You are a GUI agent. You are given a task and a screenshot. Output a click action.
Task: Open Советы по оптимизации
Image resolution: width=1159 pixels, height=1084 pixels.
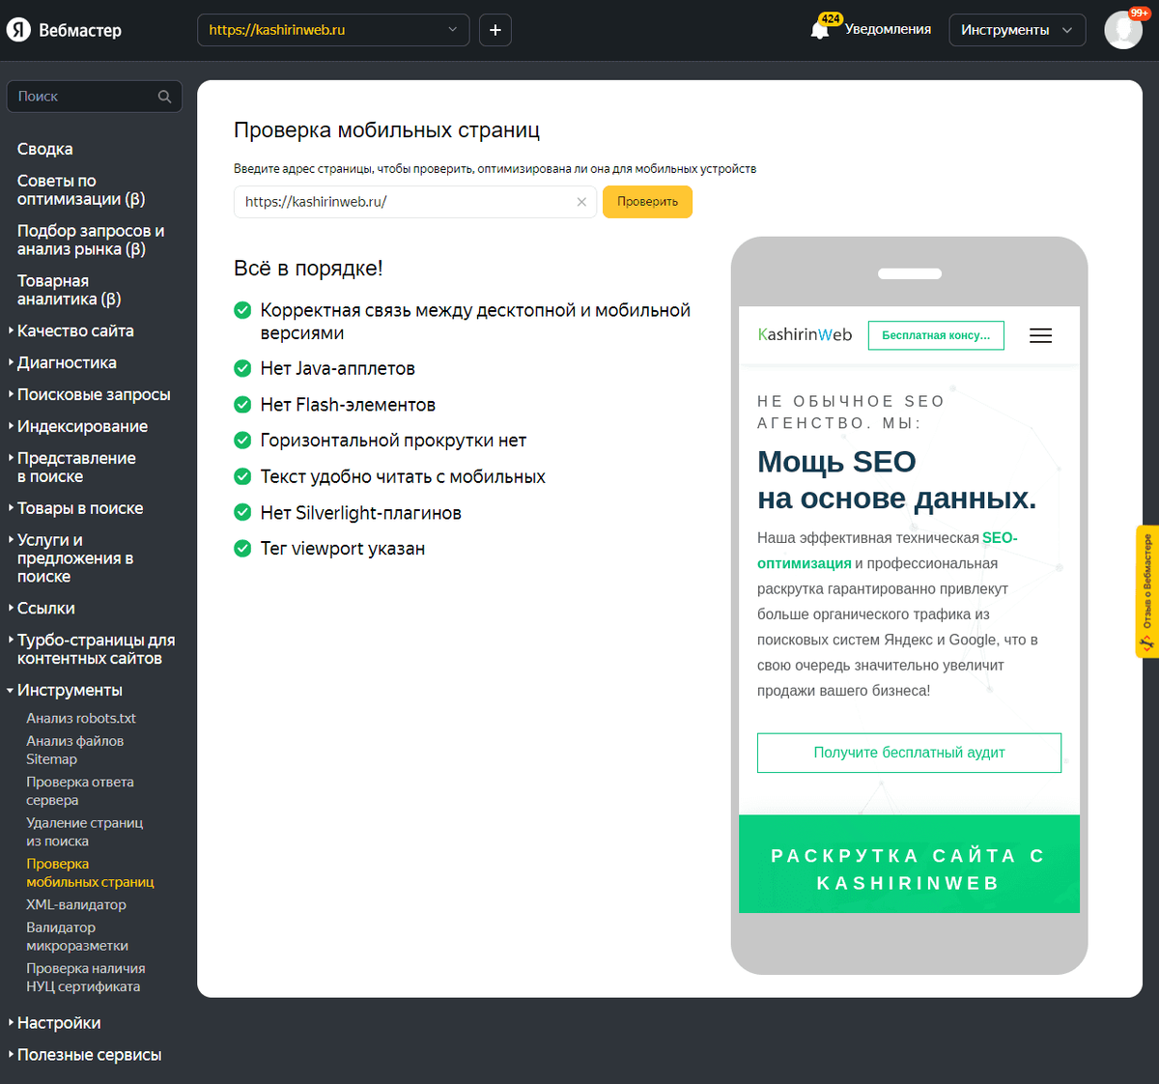click(x=81, y=189)
